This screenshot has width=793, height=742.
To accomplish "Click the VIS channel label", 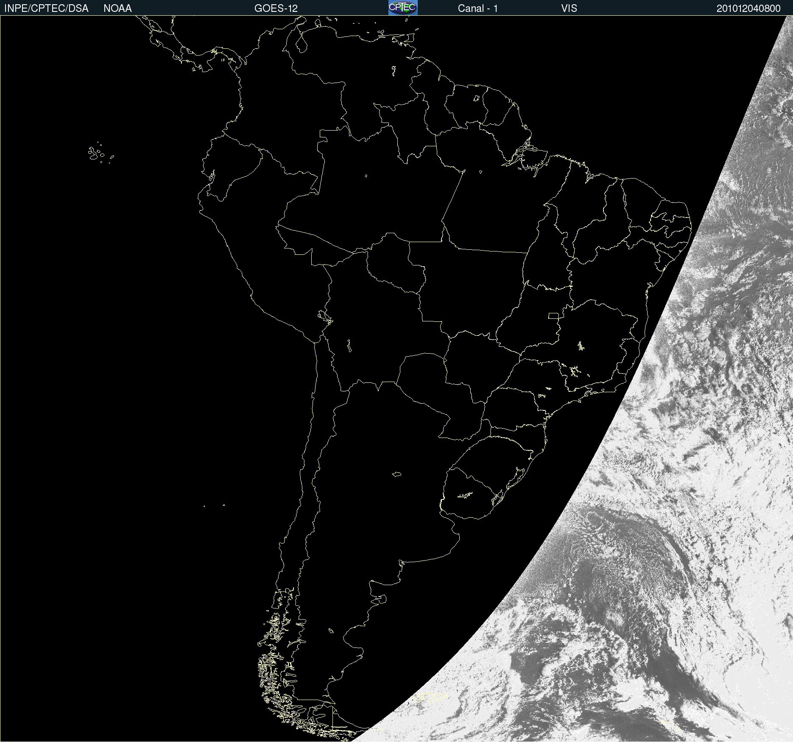I will click(569, 8).
